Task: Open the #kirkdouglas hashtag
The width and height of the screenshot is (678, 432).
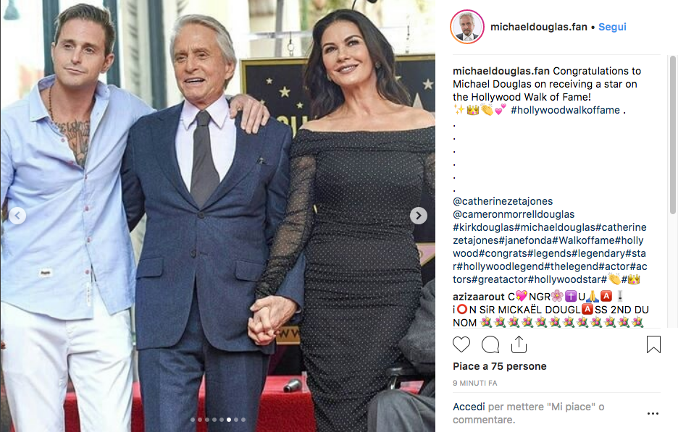Action: click(483, 227)
